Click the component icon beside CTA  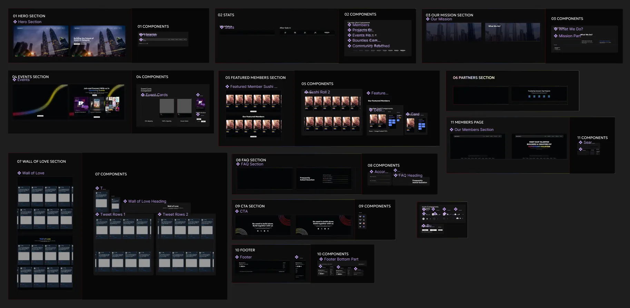tap(237, 211)
